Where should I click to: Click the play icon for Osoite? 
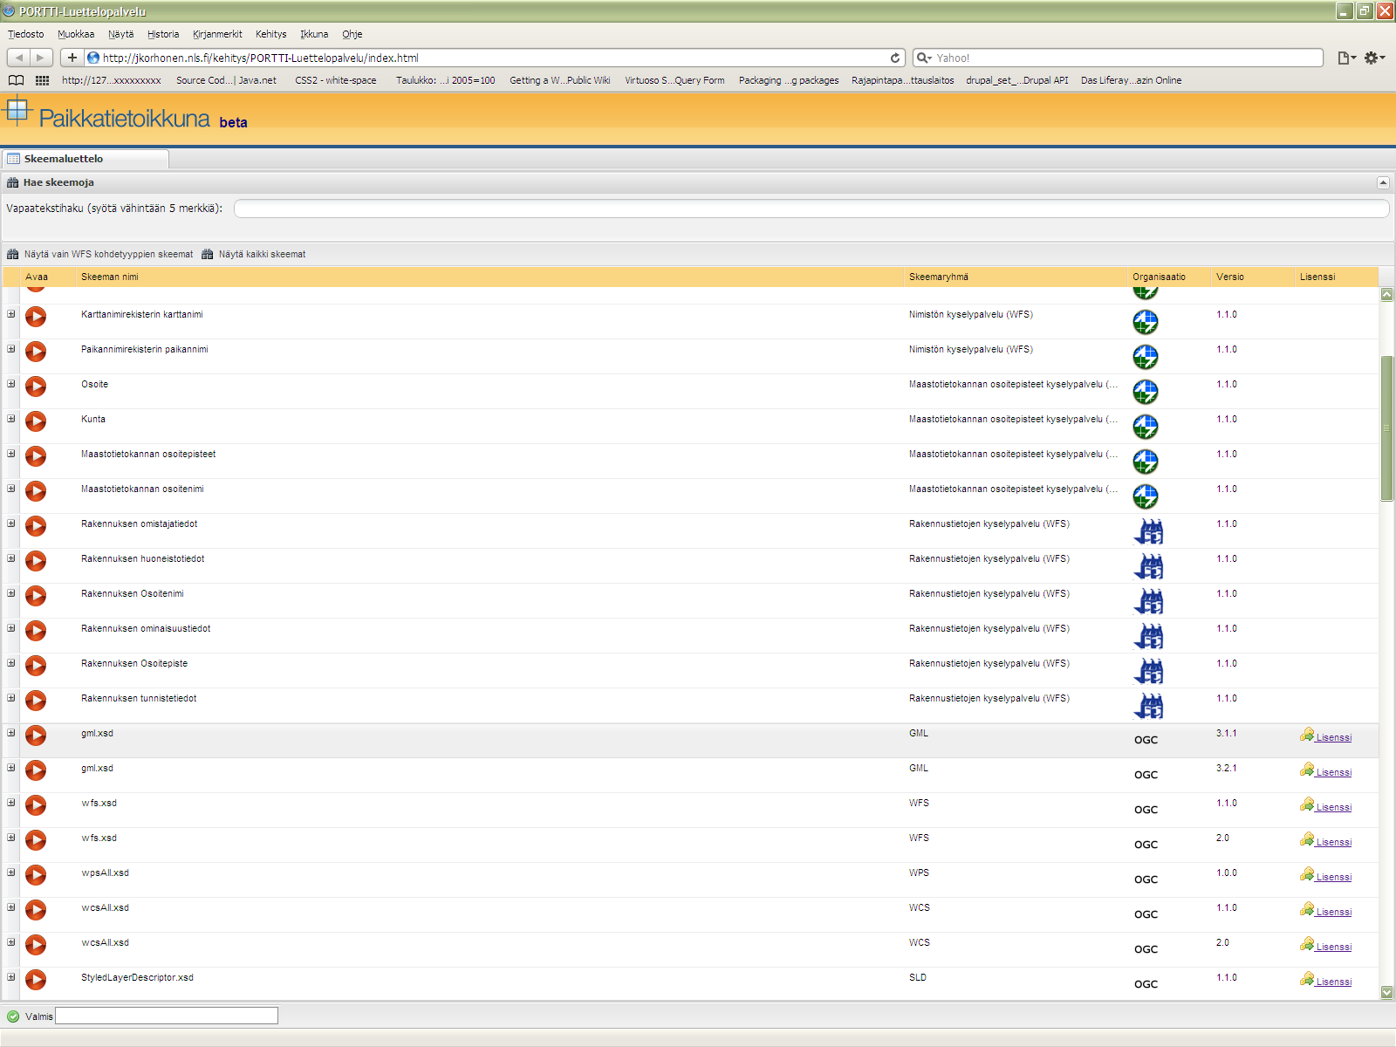tap(36, 386)
